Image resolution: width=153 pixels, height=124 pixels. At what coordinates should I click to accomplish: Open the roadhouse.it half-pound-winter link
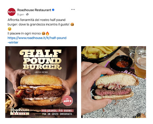37,40
